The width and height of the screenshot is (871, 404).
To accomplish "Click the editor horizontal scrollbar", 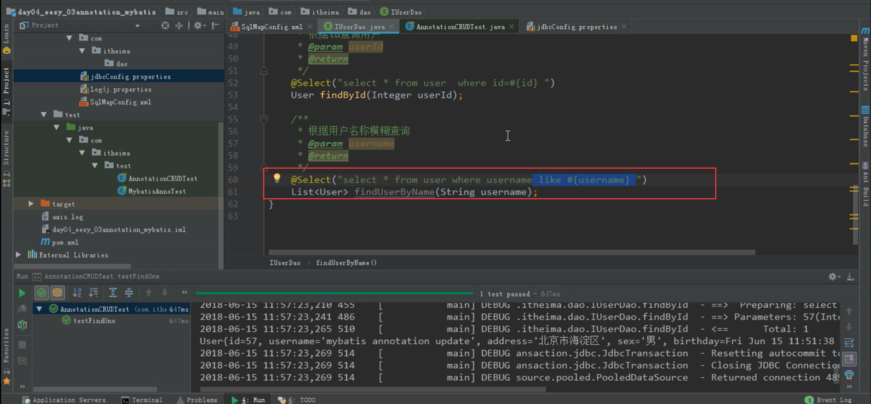I will point(511,252).
